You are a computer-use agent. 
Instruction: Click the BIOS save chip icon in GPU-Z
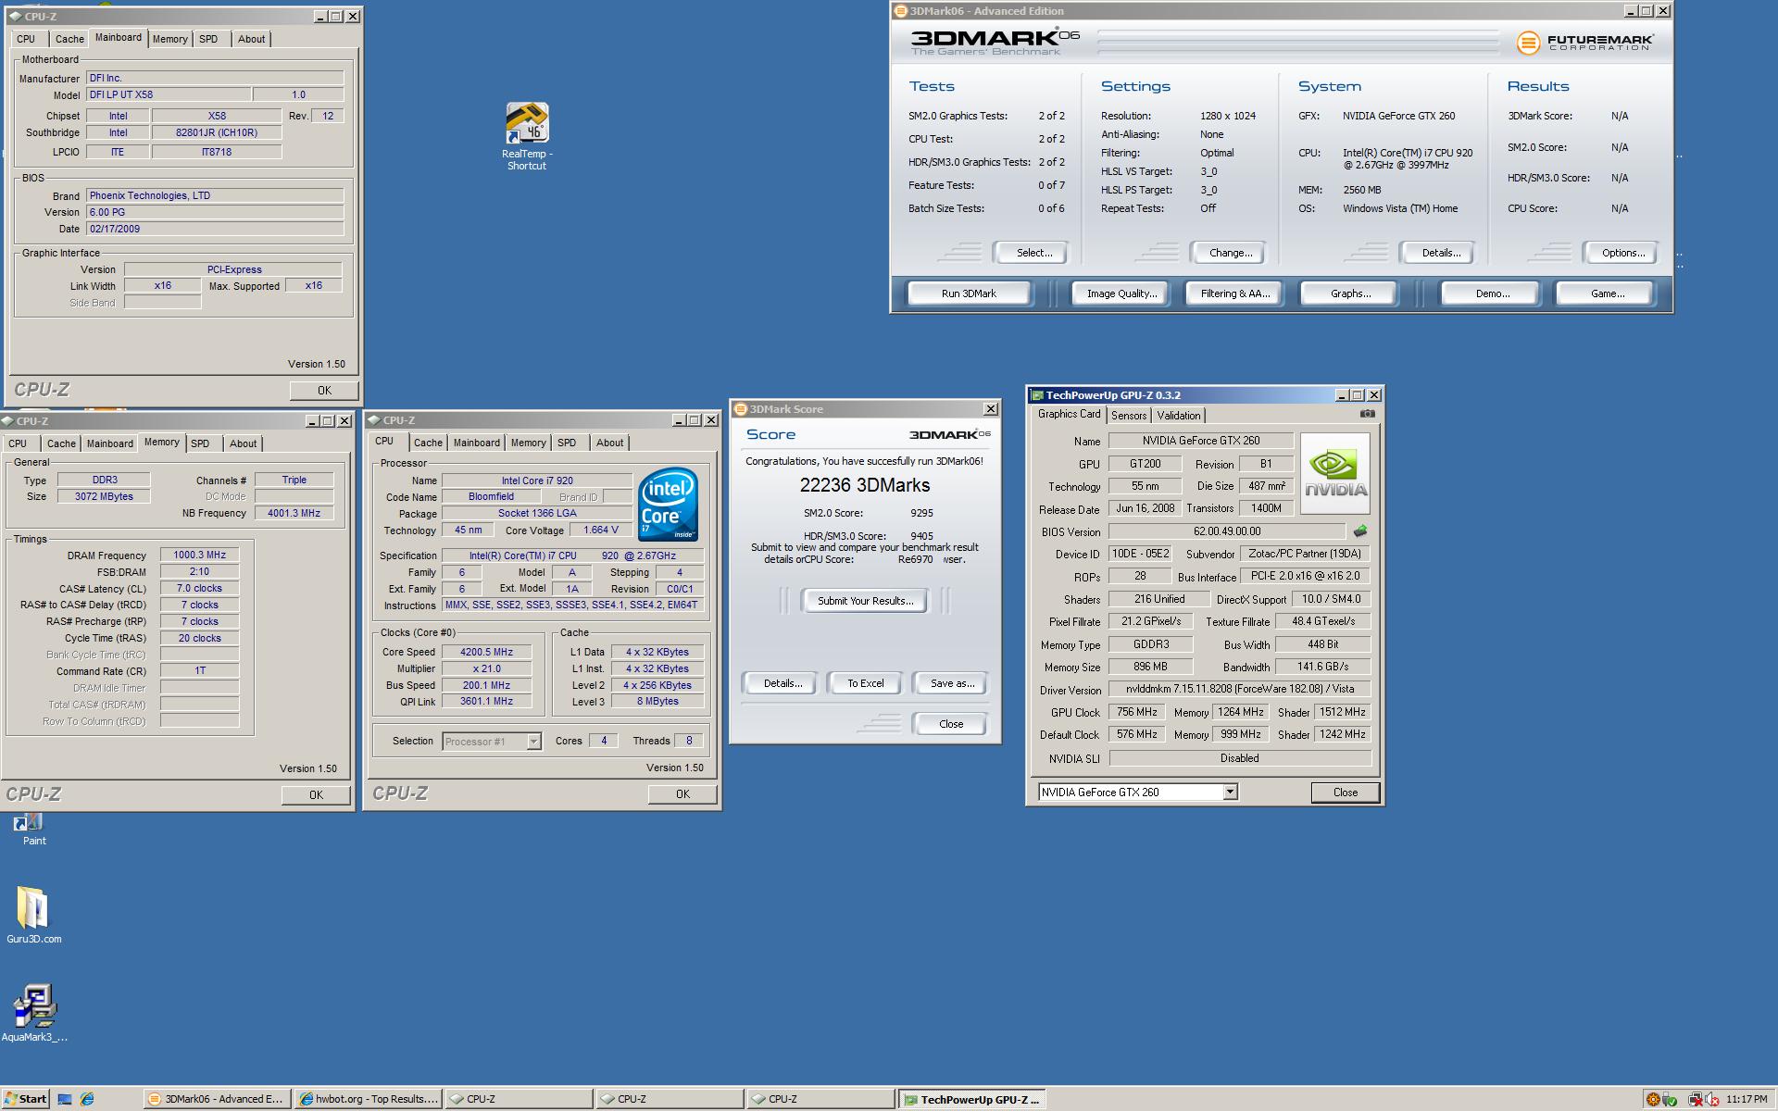pyautogui.click(x=1360, y=531)
